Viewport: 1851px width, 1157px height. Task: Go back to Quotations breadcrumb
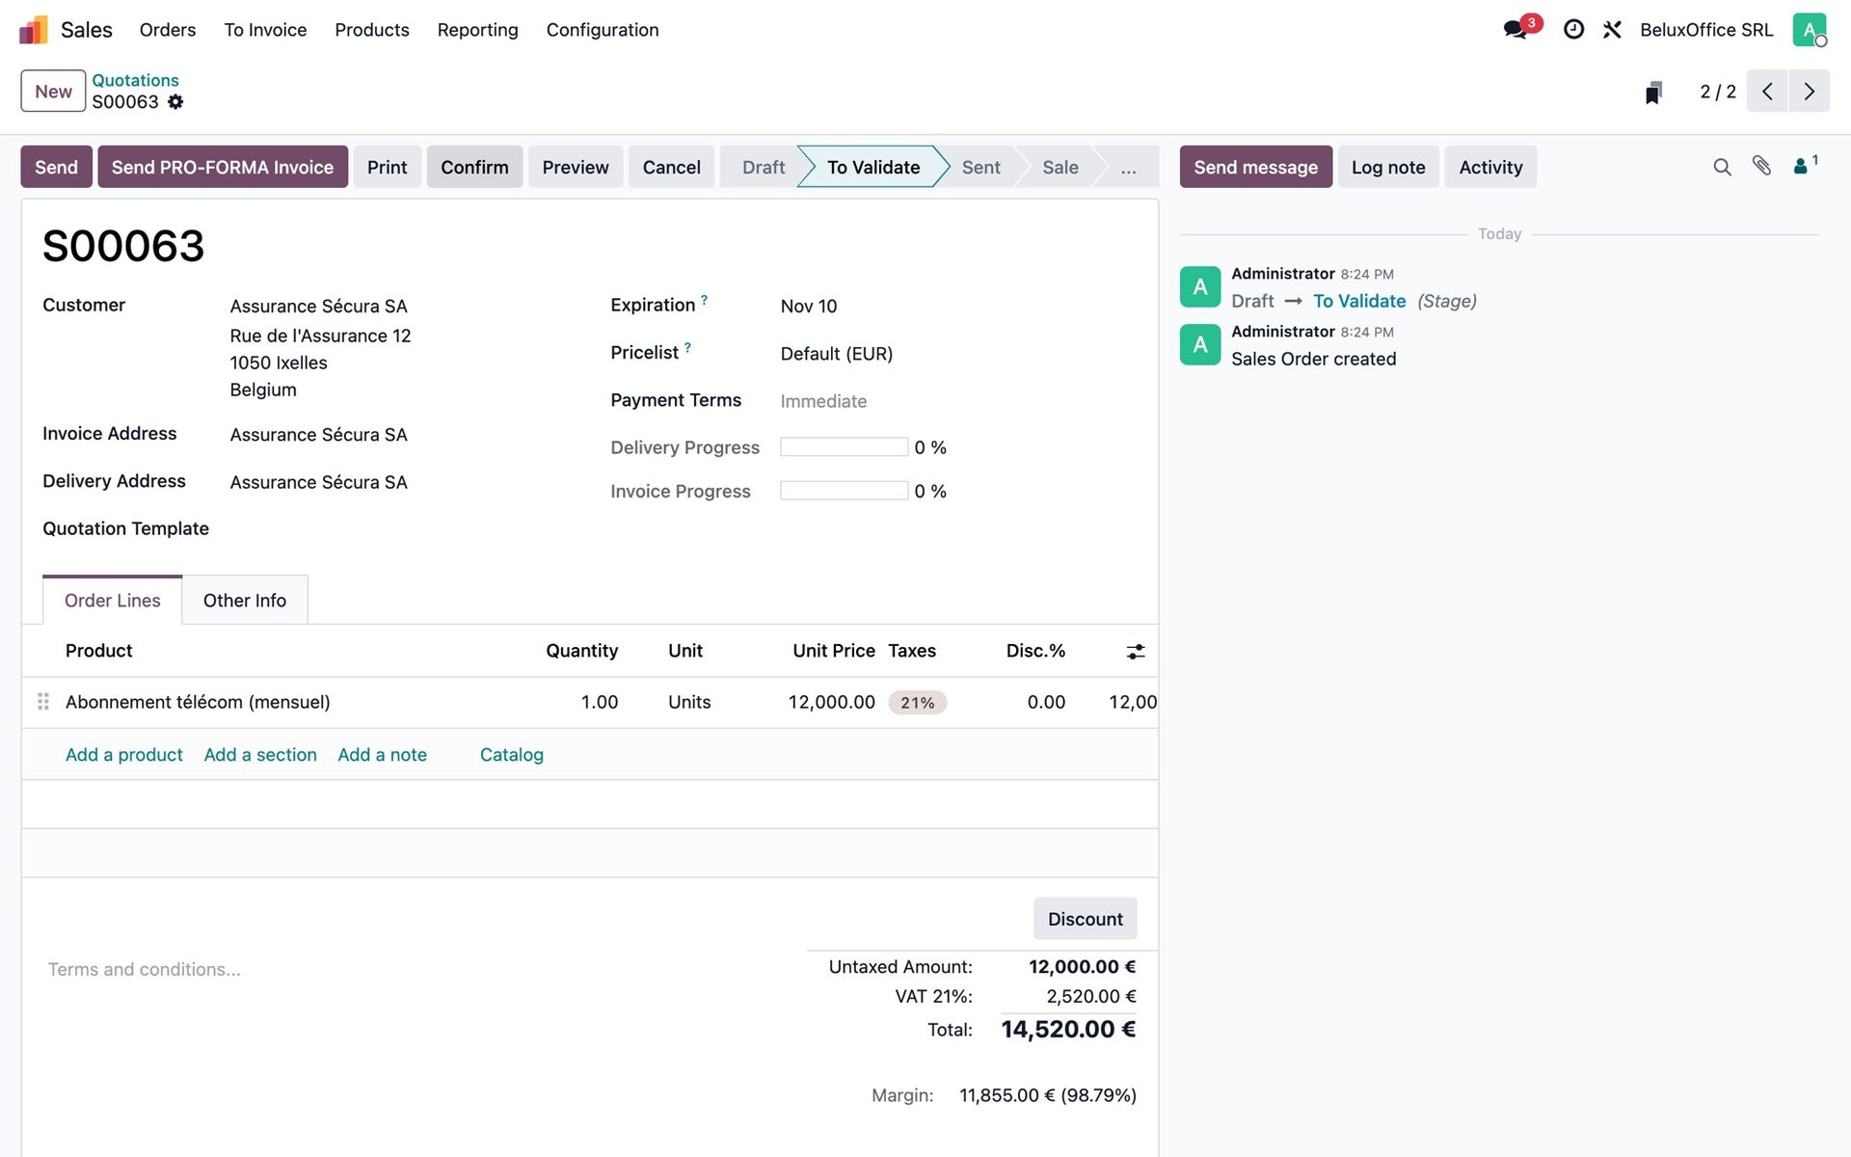click(x=135, y=80)
